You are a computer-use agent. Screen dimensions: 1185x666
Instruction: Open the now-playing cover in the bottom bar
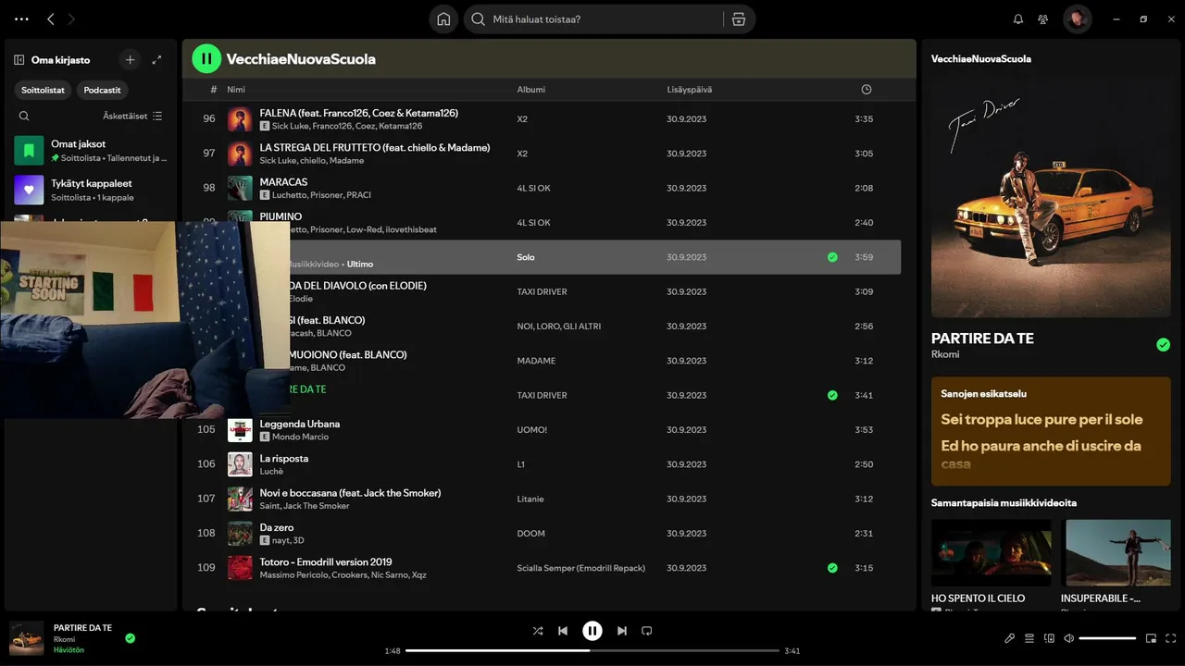click(26, 638)
